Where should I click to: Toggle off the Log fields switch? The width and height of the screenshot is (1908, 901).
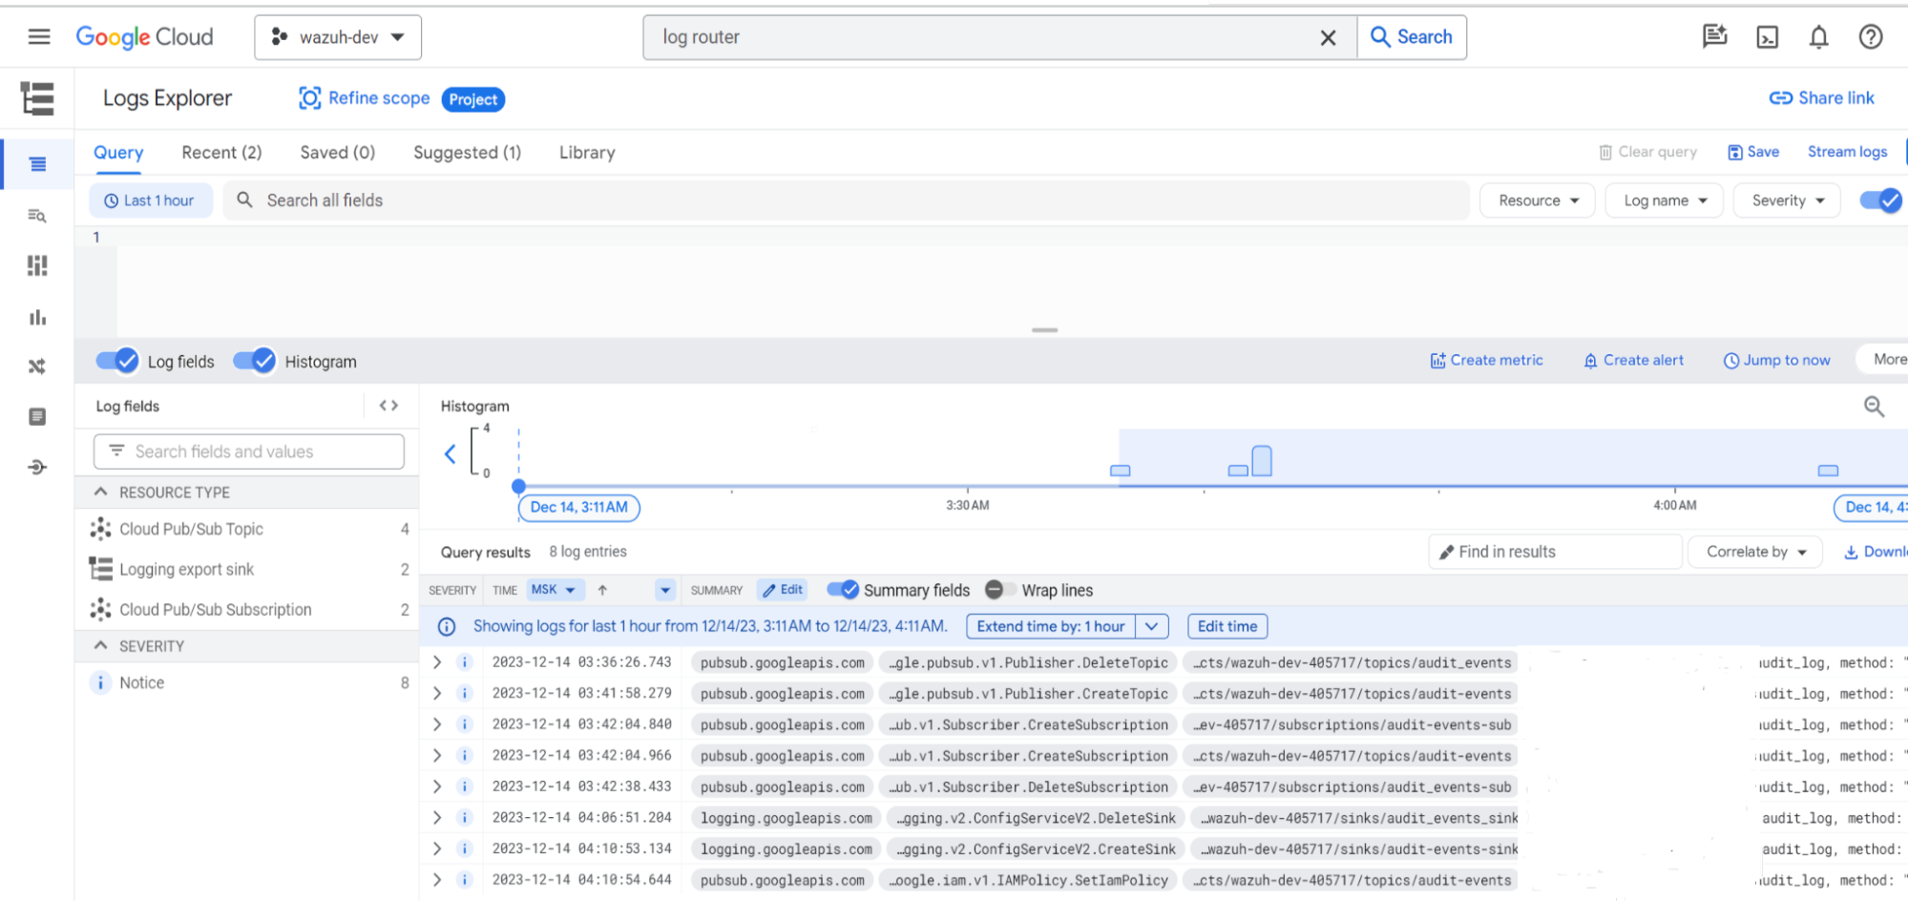pyautogui.click(x=116, y=361)
